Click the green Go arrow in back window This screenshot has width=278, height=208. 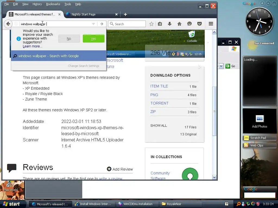click(228, 66)
